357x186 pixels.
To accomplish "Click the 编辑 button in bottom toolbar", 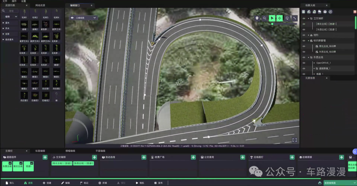I will [x=65, y=183].
